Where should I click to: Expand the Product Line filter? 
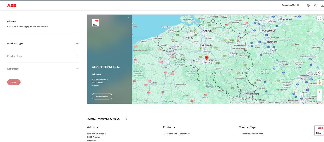tap(77, 56)
